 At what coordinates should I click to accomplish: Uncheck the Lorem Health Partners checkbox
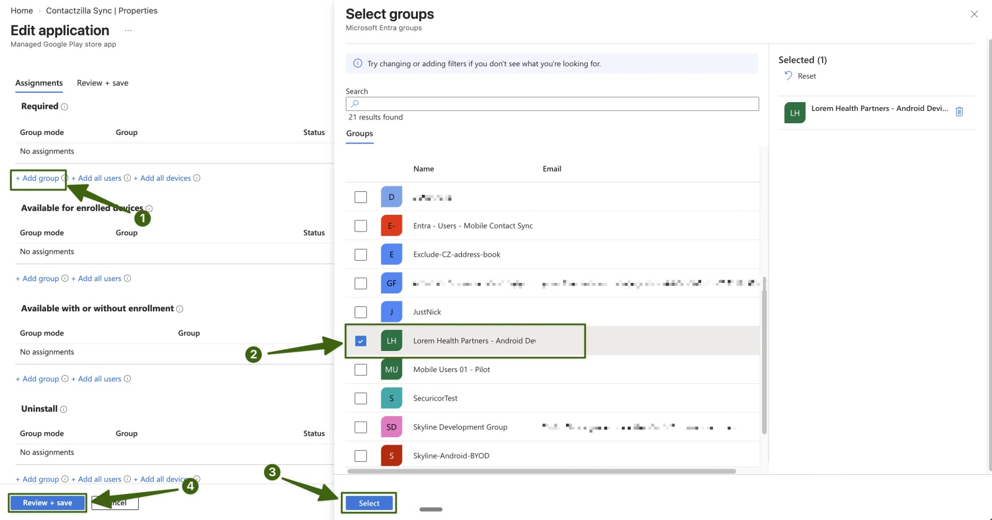pos(361,341)
